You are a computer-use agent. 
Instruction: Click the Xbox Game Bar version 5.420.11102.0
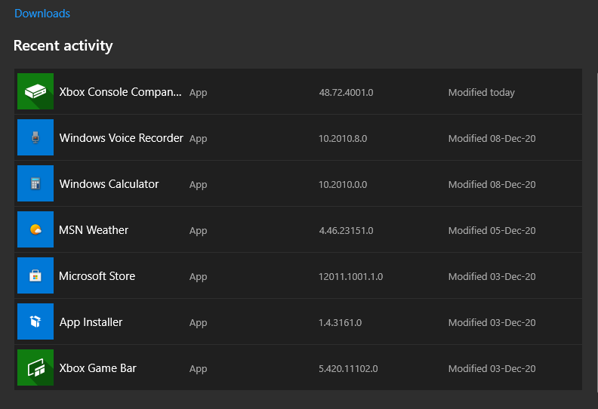coord(348,369)
